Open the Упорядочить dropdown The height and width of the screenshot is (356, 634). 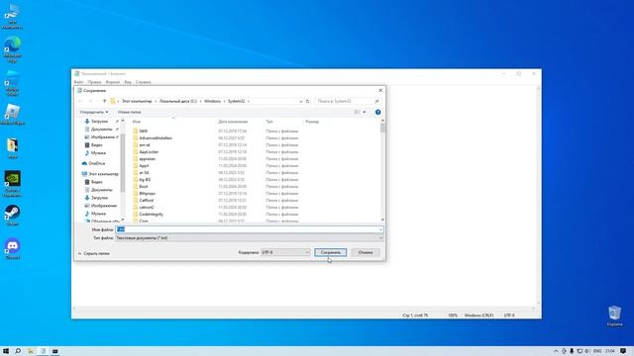(94, 112)
